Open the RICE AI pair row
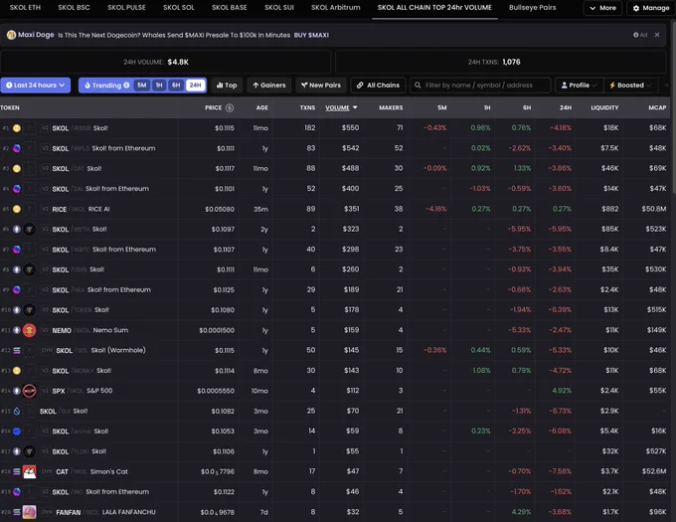Image resolution: width=676 pixels, height=522 pixels. coord(335,209)
